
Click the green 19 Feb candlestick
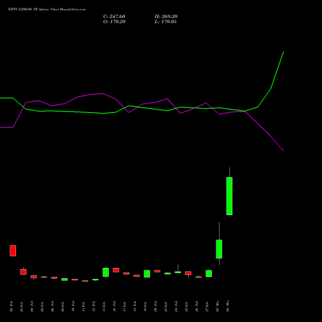[x=147, y=274]
